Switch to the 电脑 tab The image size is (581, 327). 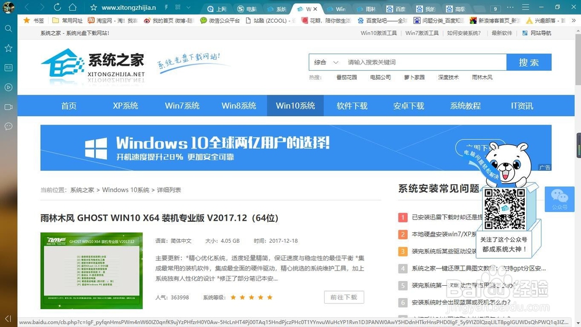[247, 9]
